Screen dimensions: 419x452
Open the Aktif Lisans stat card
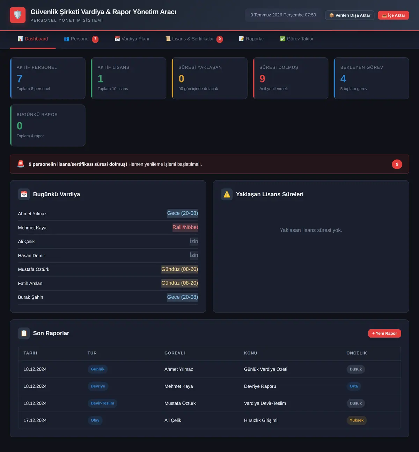(128, 78)
